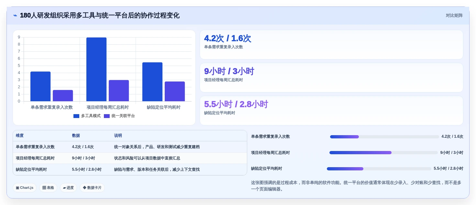
Task: Click the 对比矩阵 label in header
Action: [454, 16]
